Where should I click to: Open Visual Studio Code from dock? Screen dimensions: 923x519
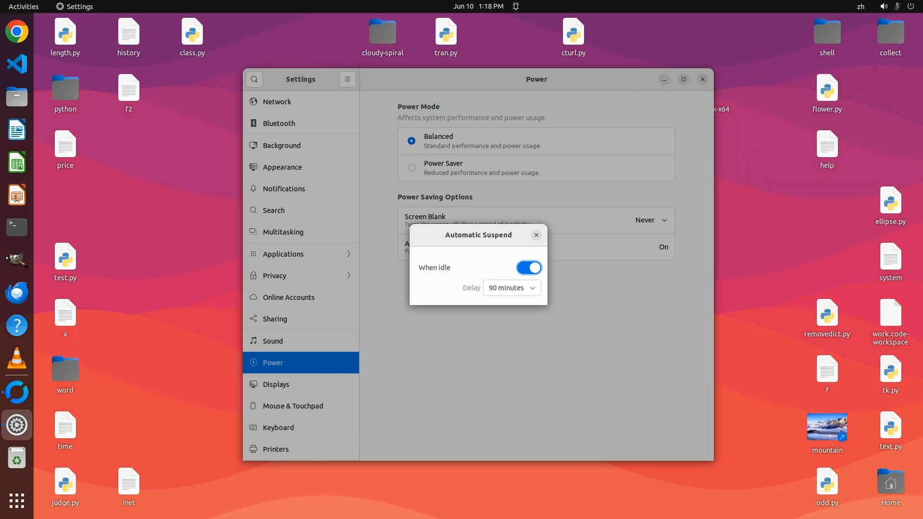pos(17,64)
